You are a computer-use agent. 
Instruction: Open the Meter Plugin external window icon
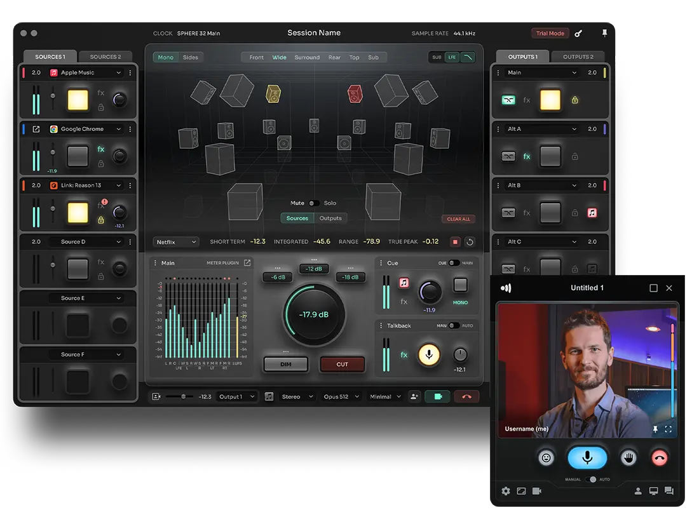tap(248, 262)
